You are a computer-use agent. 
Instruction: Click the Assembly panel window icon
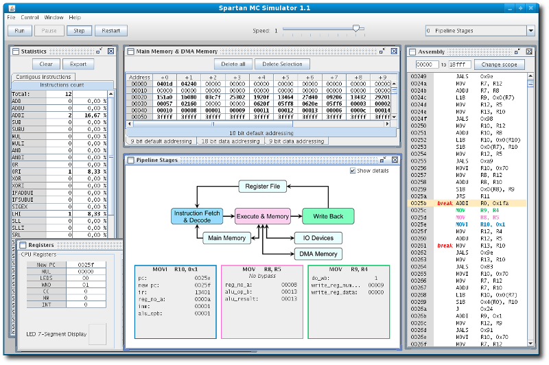[x=412, y=51]
